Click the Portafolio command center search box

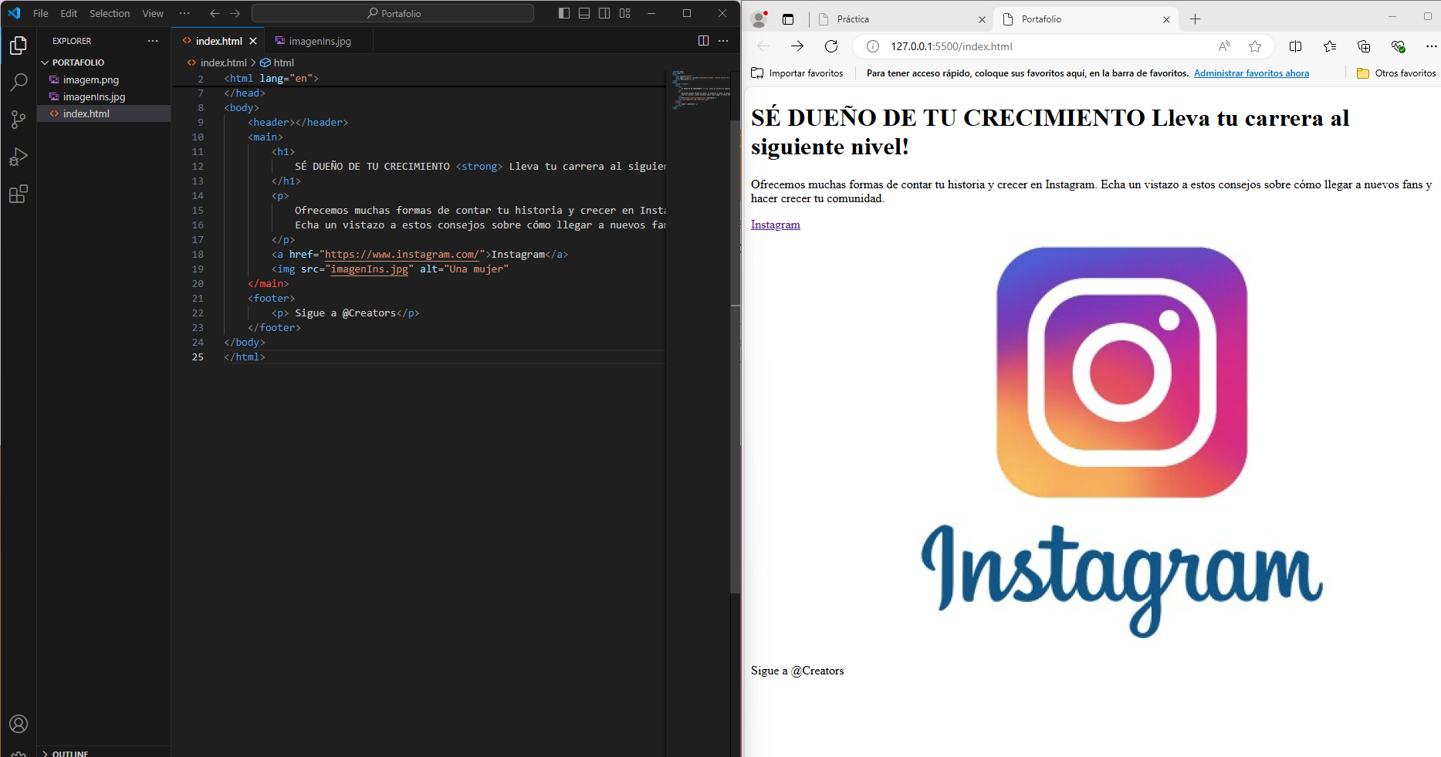pos(393,13)
